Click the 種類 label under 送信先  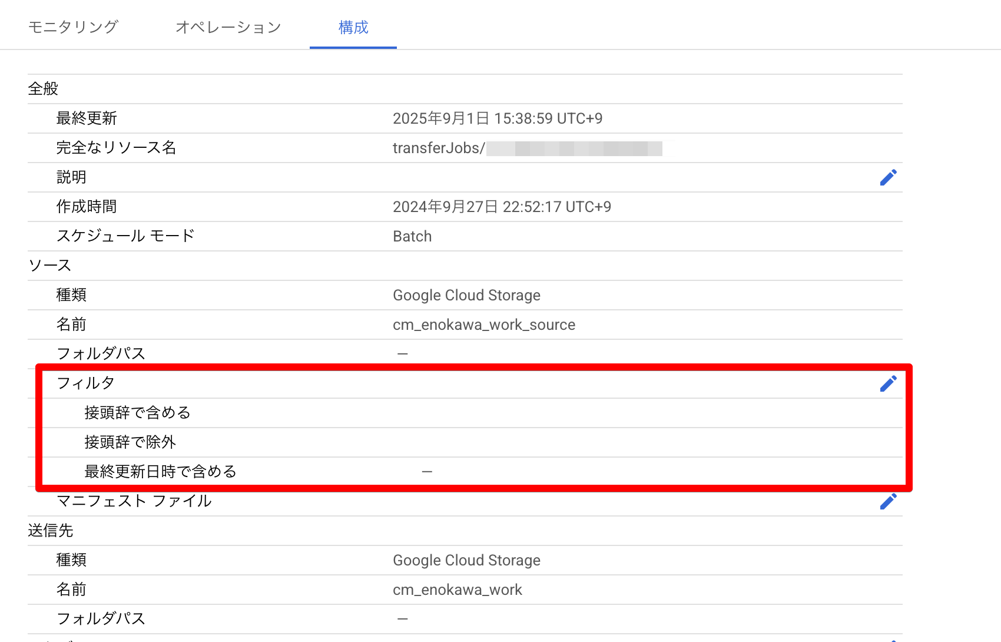tap(71, 560)
